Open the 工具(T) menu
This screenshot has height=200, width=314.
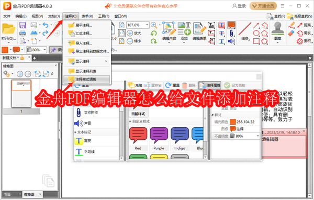(x=104, y=16)
